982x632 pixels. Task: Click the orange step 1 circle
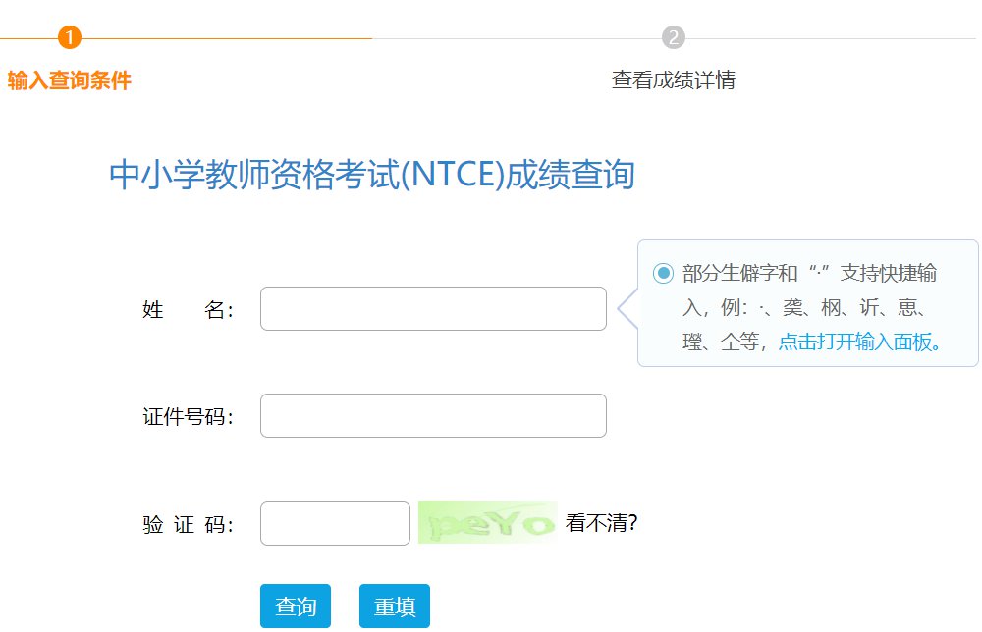tap(69, 37)
